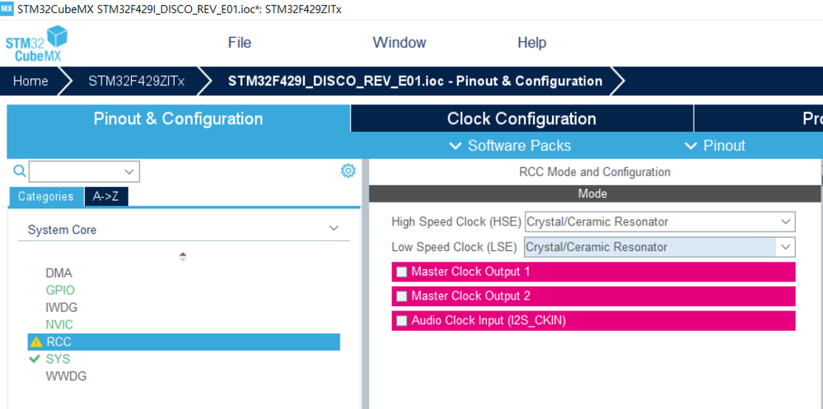Click the STM32CubeMX logo
823x409 pixels.
tap(36, 44)
